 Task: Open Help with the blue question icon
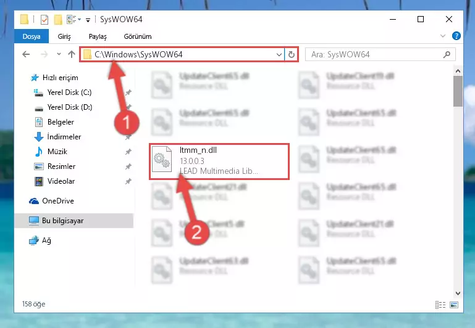[x=456, y=36]
